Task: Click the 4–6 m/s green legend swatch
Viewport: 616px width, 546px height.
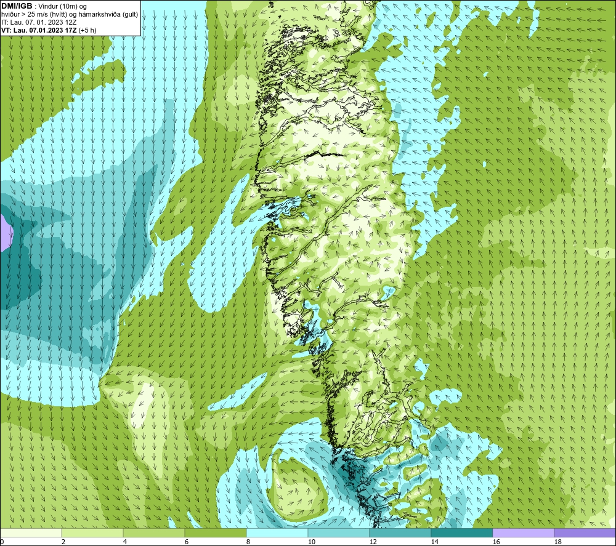Action: tap(154, 533)
